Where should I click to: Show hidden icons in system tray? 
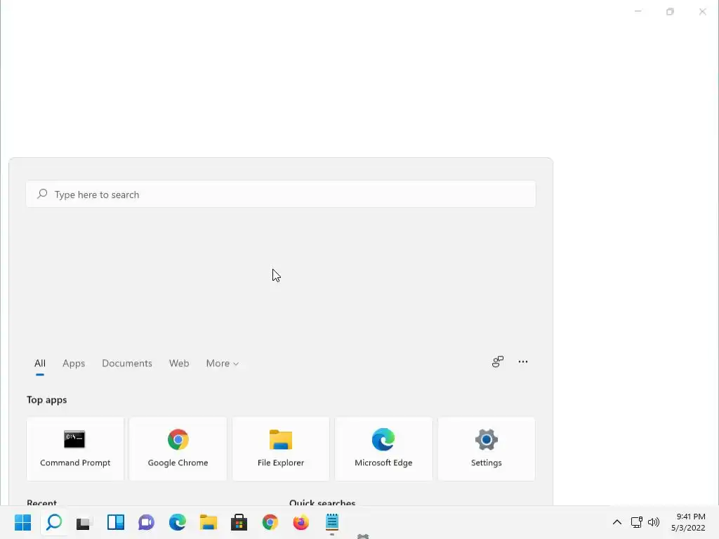[617, 522]
